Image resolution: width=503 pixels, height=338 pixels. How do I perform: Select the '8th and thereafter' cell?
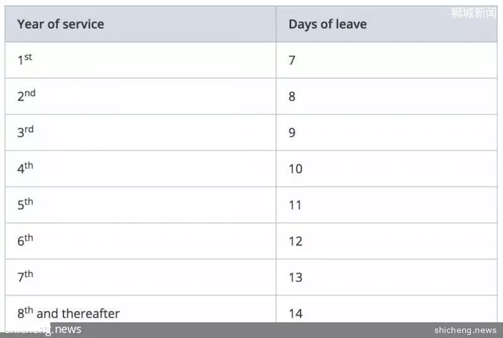(x=140, y=309)
